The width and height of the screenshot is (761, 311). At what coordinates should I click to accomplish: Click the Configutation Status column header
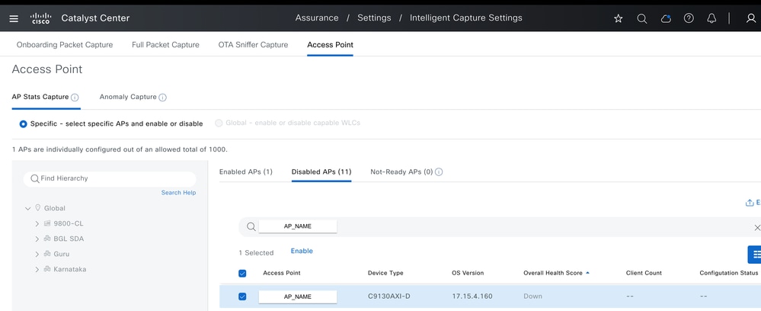tap(728, 273)
